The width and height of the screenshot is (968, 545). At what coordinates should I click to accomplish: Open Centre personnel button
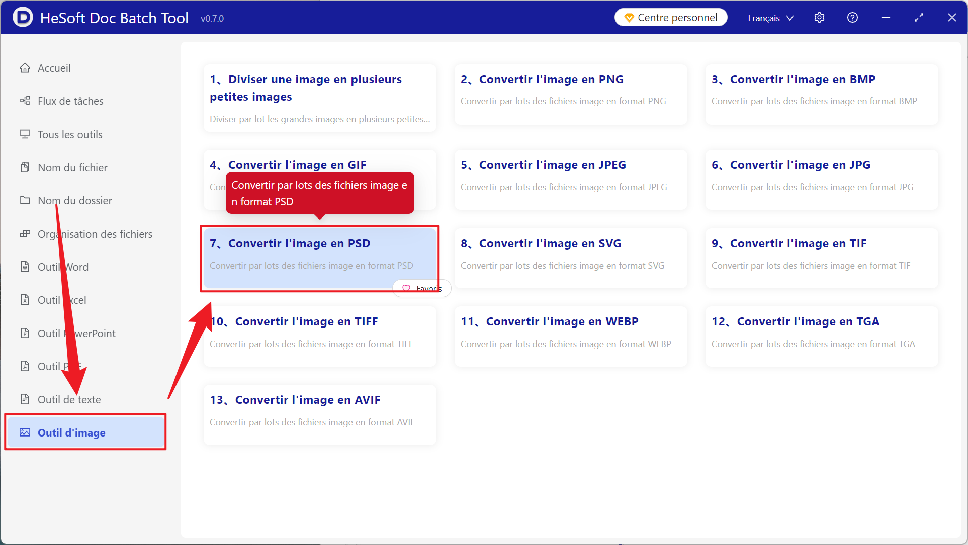(671, 18)
